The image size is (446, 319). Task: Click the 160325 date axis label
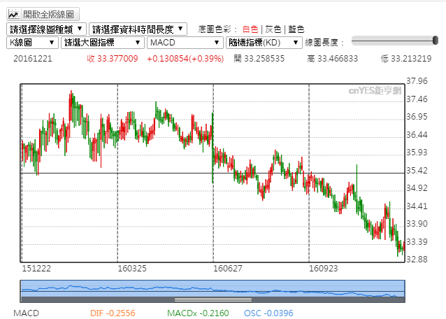click(132, 269)
